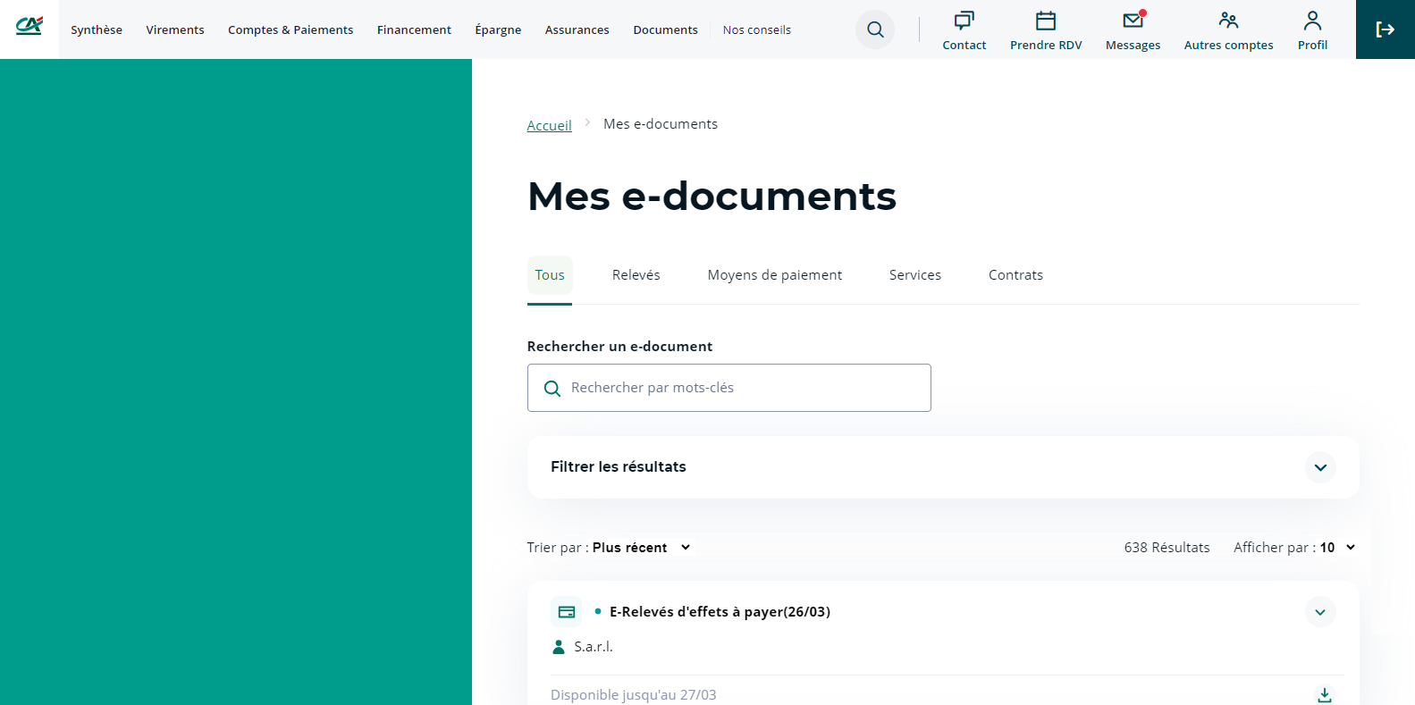This screenshot has width=1415, height=705.
Task: Switch to the Relevés tab
Action: [x=636, y=275]
